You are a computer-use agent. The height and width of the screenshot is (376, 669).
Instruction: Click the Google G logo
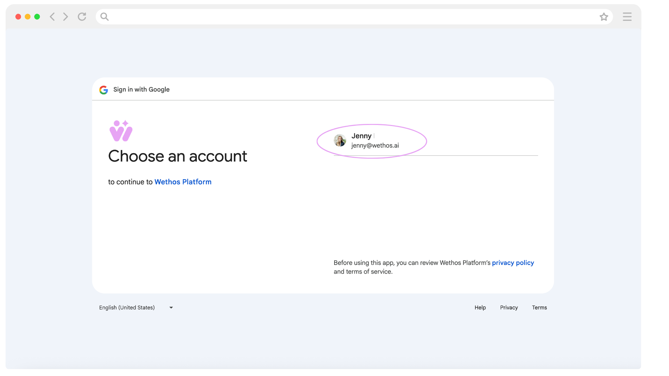[x=103, y=90]
